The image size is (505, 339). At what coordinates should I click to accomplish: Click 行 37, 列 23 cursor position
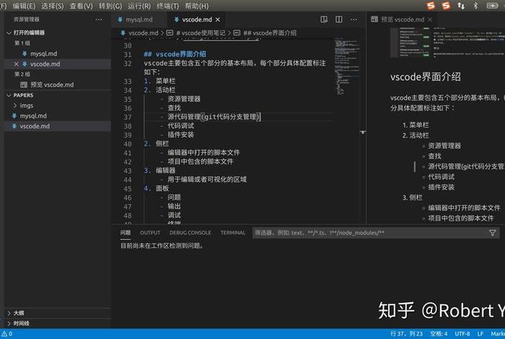click(x=406, y=334)
